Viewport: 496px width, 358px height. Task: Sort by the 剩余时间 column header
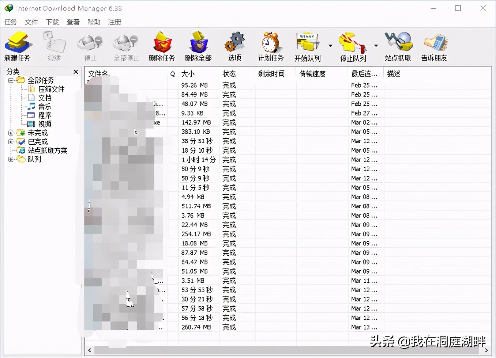(275, 74)
